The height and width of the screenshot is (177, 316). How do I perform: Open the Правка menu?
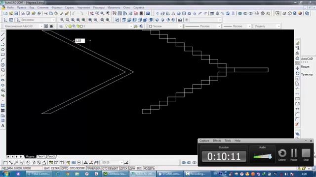click(21, 7)
